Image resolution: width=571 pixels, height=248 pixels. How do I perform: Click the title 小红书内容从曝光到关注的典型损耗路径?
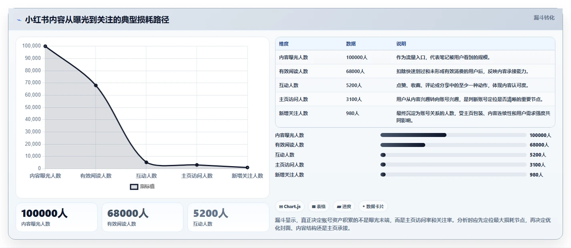[97, 20]
